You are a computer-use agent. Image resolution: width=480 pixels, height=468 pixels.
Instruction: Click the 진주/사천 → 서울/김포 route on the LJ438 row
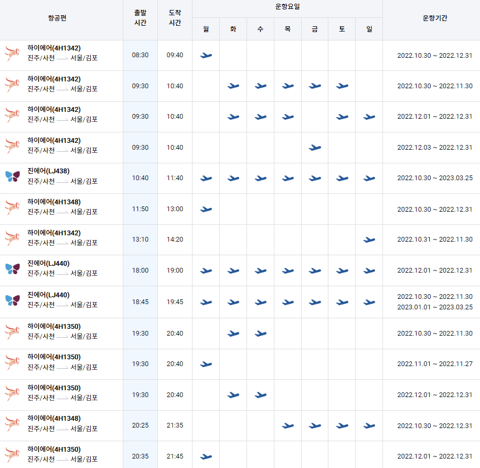click(x=62, y=181)
